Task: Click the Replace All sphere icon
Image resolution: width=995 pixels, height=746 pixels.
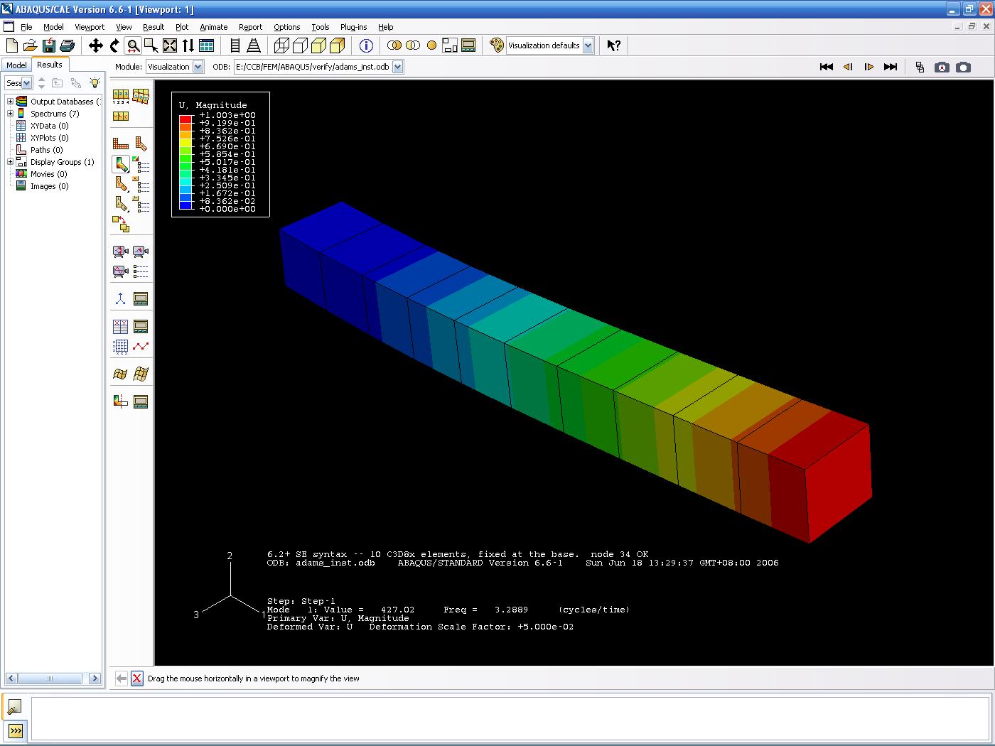Action: [x=431, y=46]
